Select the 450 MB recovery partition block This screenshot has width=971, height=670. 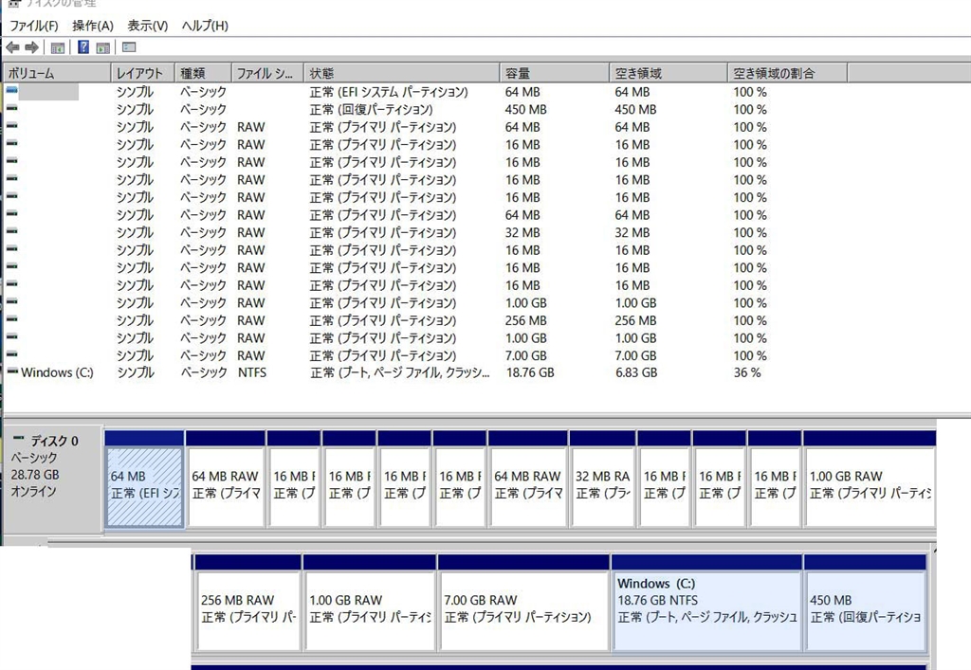coord(865,609)
